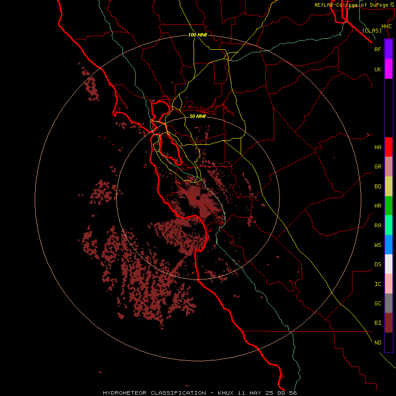The height and width of the screenshot is (396, 396).
Task: Click the 100 NMI range ring label
Action: (x=198, y=35)
